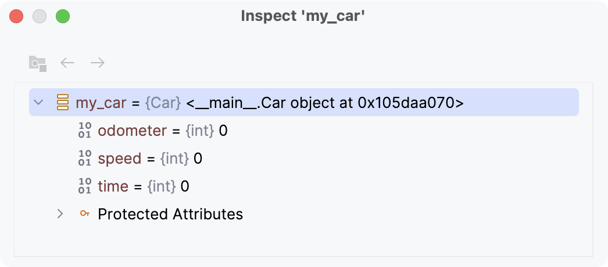
Task: Click the folder icon in the inspector toolbar
Action: (38, 63)
